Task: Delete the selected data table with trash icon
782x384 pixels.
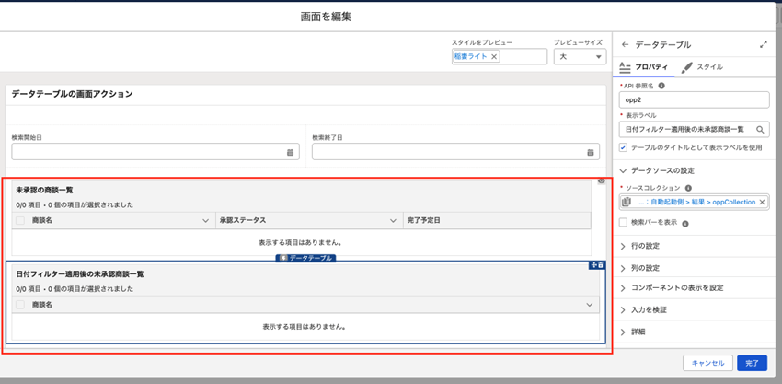Action: pos(601,265)
